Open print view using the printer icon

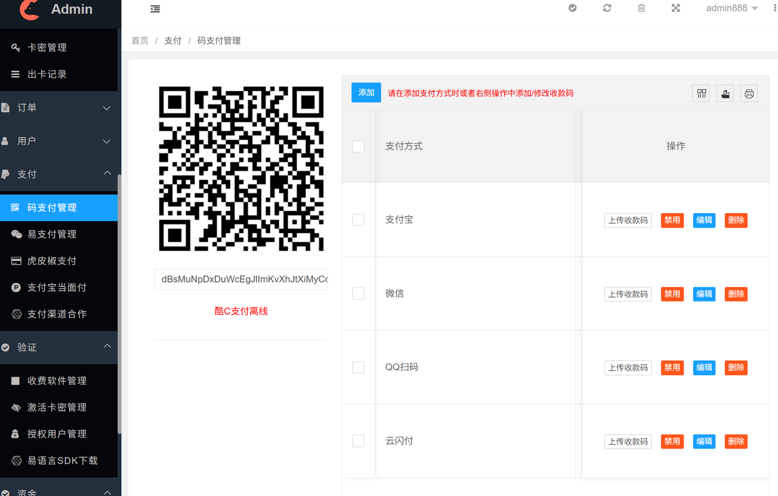[749, 93]
